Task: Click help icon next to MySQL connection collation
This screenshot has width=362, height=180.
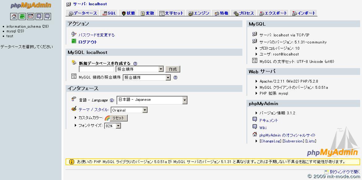Action: coord(175,78)
